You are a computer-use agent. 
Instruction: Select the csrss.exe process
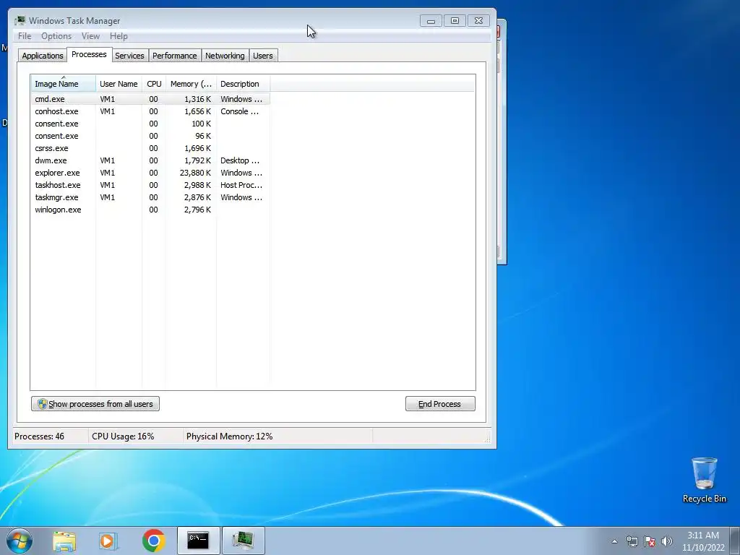tap(150, 148)
